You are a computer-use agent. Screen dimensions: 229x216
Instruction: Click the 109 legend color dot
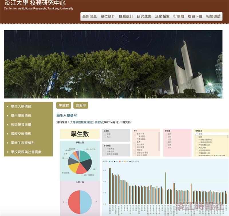pos(135,162)
